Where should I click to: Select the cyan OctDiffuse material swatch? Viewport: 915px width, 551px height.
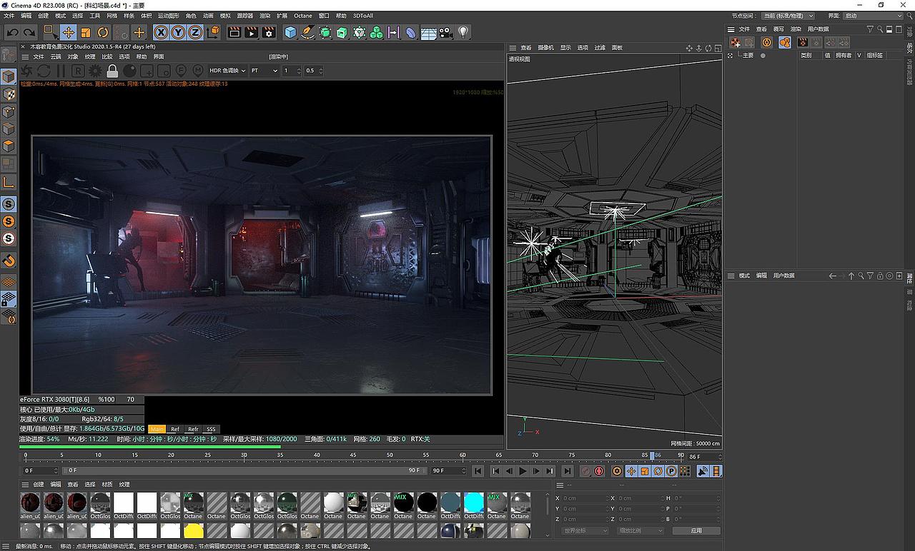[473, 502]
